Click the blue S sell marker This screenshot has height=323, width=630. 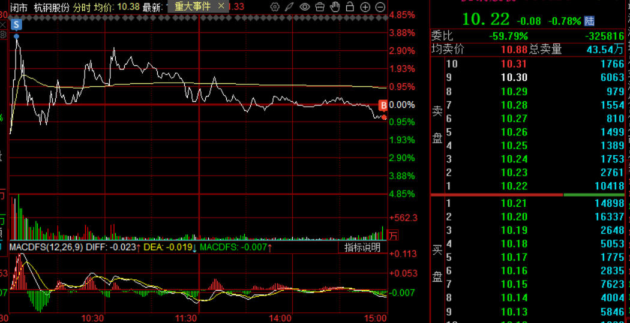click(16, 25)
